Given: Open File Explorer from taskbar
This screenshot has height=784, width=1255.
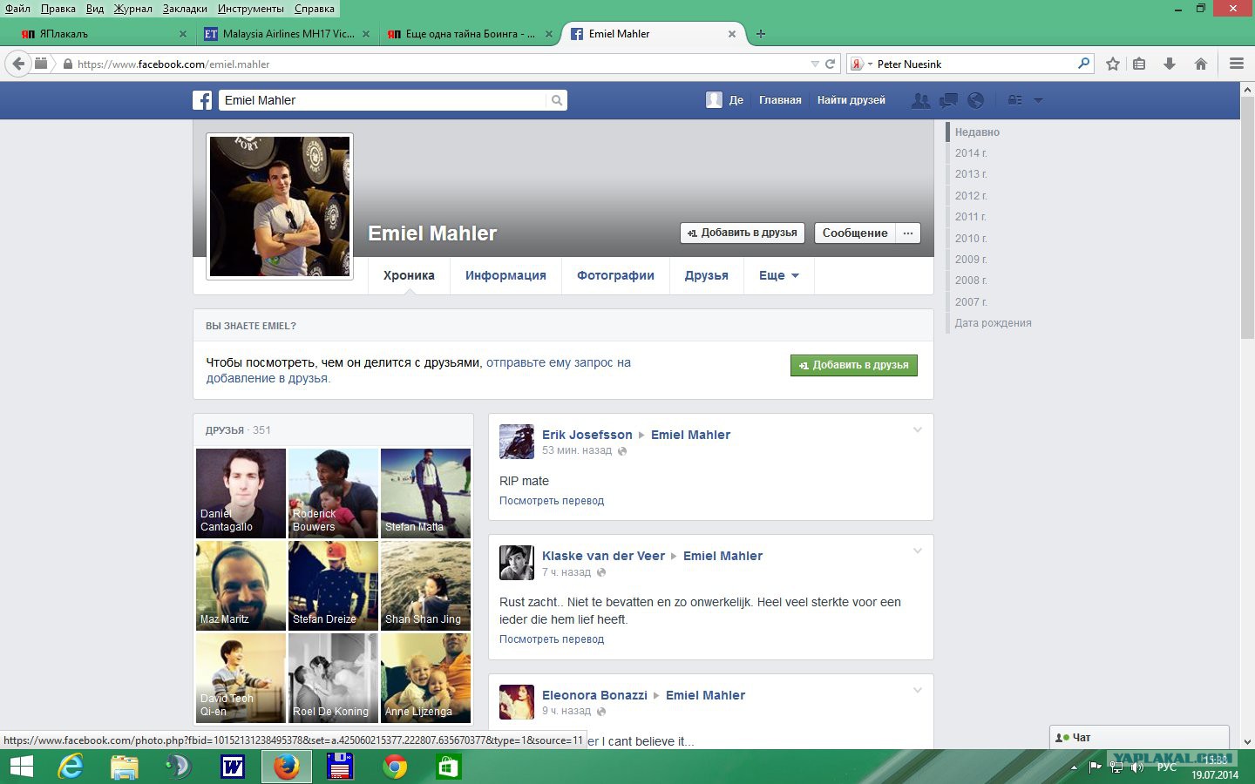Looking at the screenshot, I should 125,767.
